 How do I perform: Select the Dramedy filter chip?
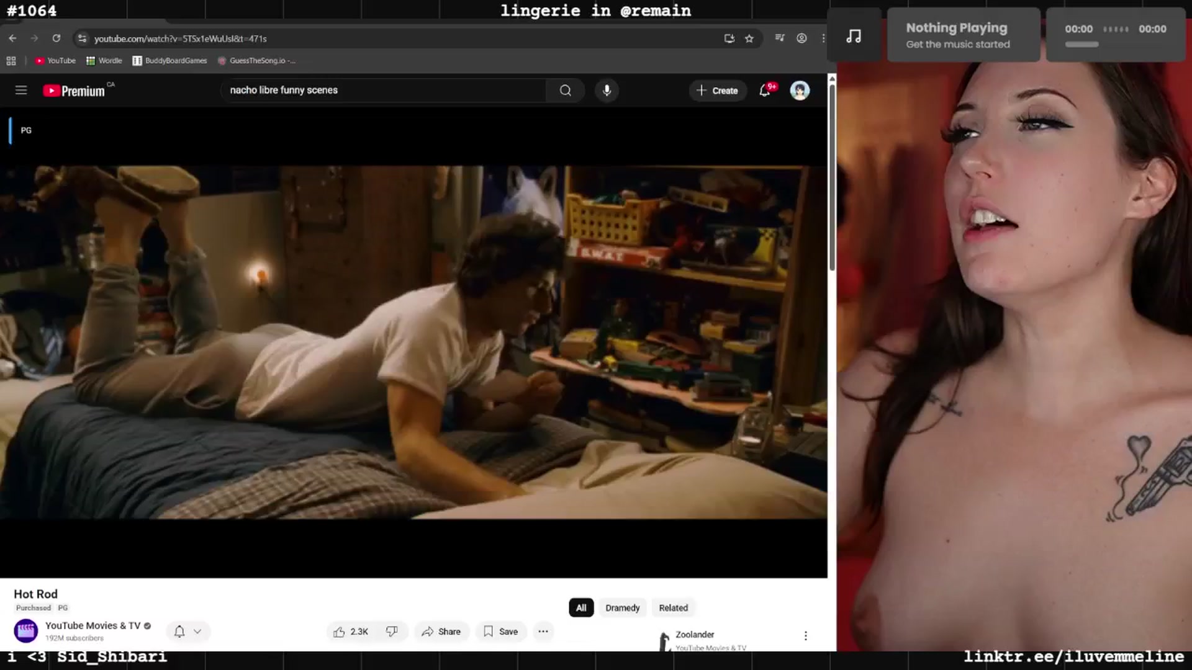(623, 608)
